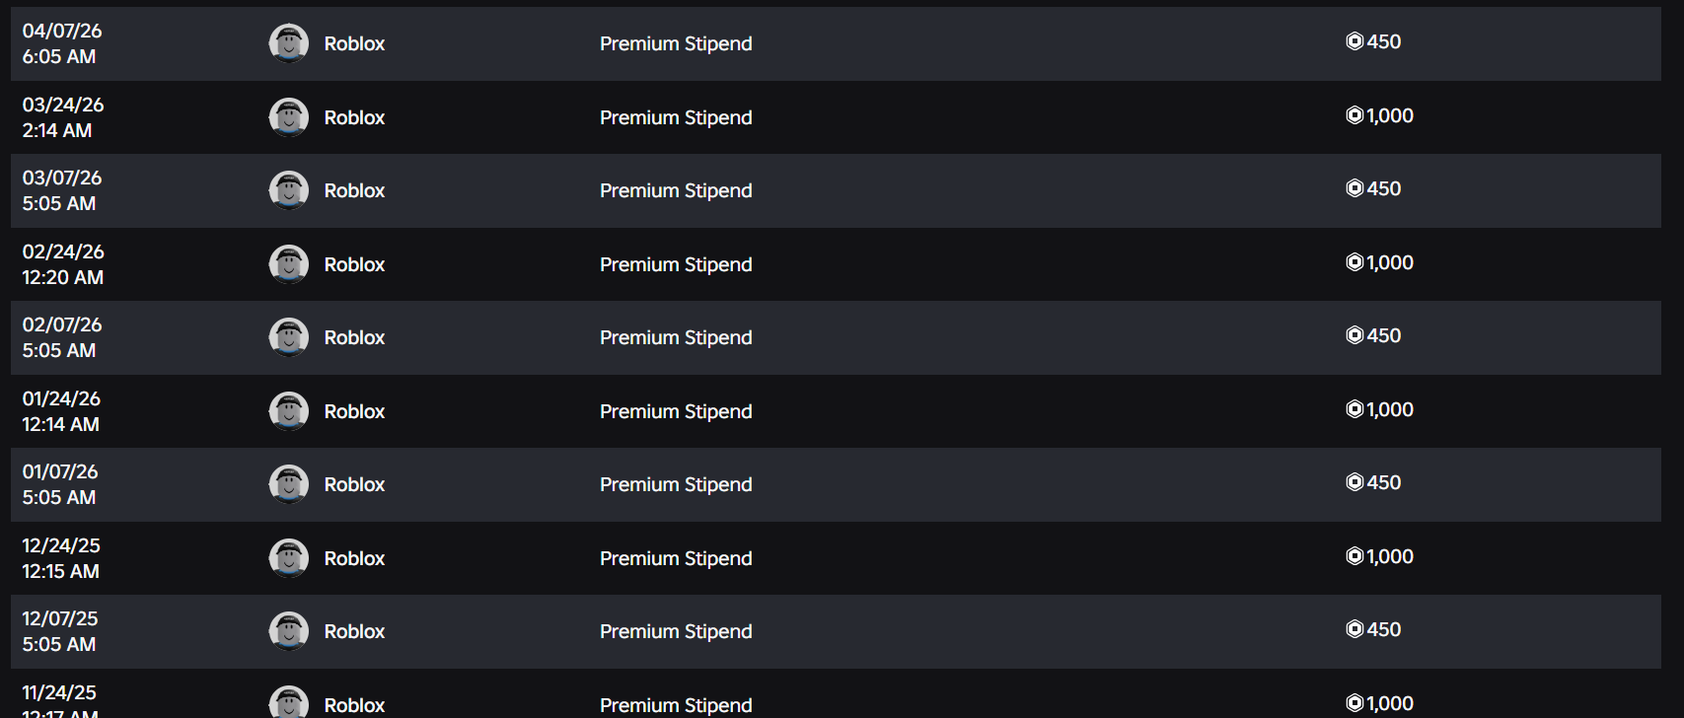Viewport: 1684px width, 718px height.
Task: Click the Roblox avatar in the 12/07/25 row
Action: 289,631
